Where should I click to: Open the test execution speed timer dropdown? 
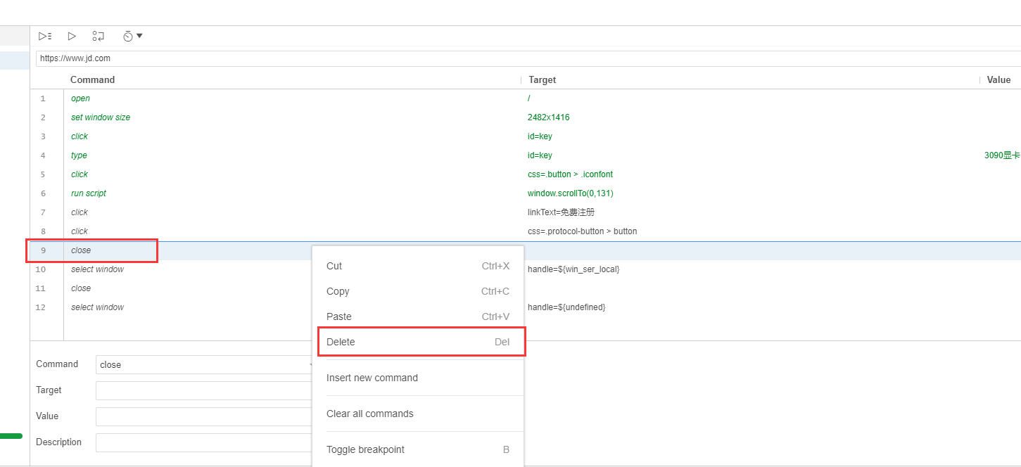(x=132, y=36)
